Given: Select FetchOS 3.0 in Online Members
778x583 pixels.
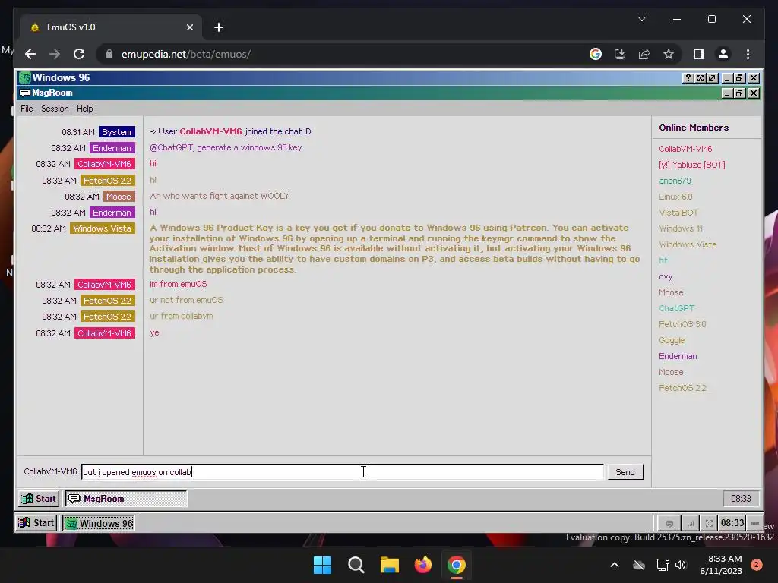Looking at the screenshot, I should coord(682,324).
